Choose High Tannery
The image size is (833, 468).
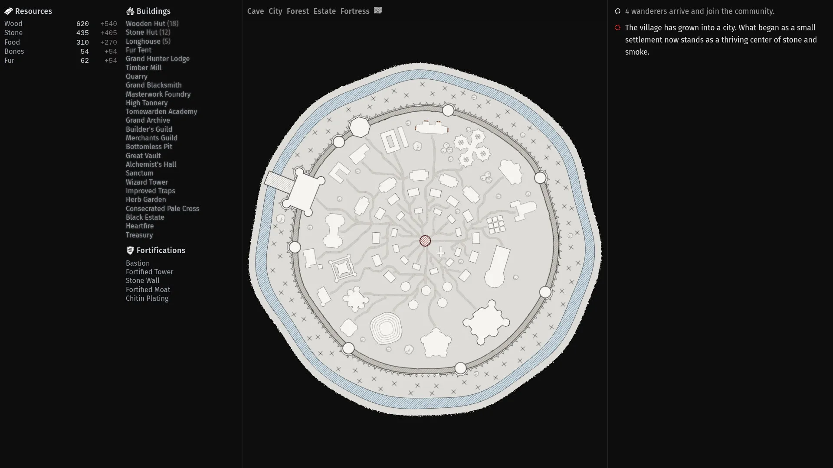[x=147, y=103]
